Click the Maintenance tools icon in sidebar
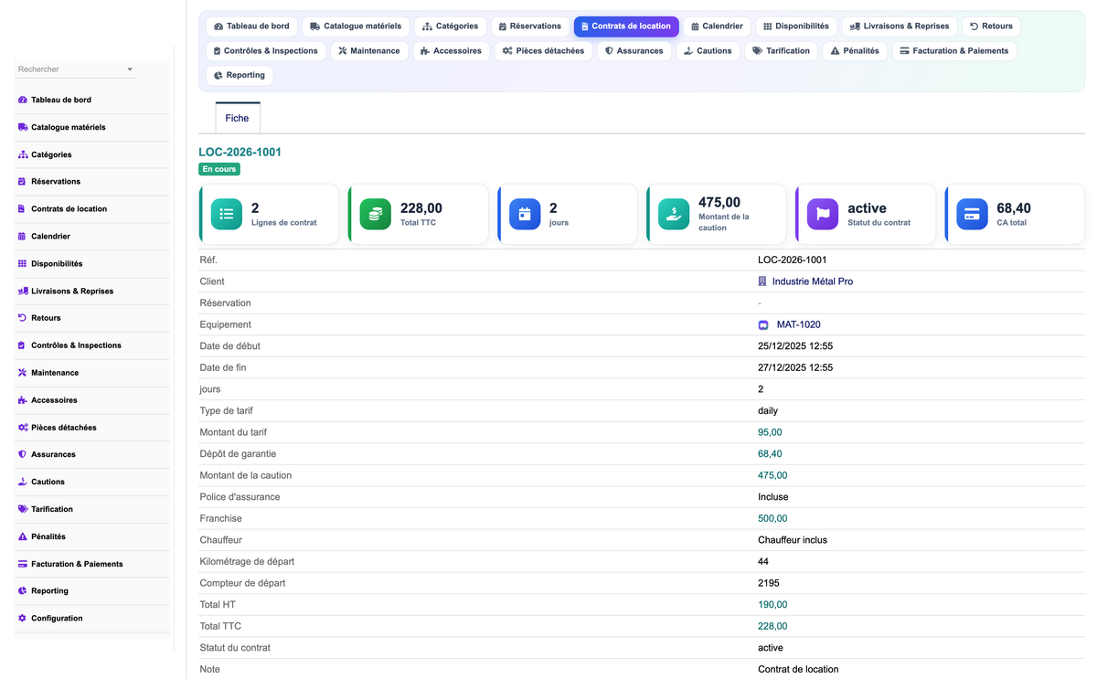Image resolution: width=1097 pixels, height=679 pixels. click(22, 373)
